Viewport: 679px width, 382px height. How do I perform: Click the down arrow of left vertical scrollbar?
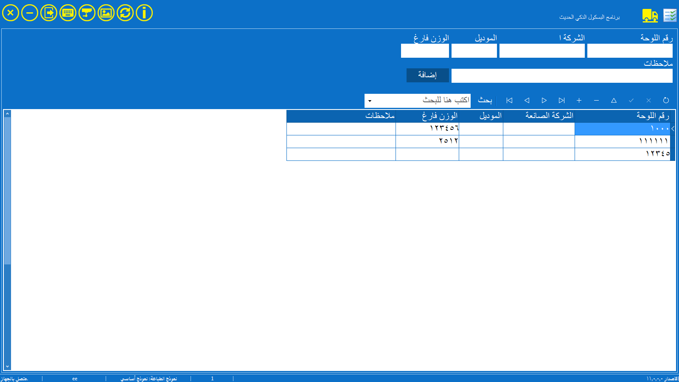click(7, 367)
